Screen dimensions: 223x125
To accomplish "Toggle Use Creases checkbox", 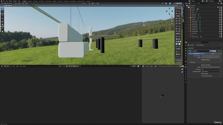I will click(x=202, y=74).
